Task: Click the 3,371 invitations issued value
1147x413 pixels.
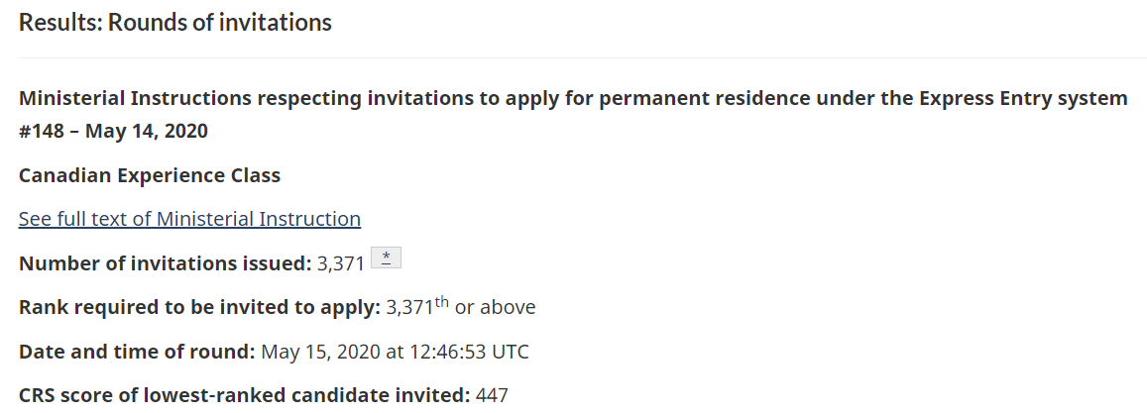Action: (x=341, y=263)
